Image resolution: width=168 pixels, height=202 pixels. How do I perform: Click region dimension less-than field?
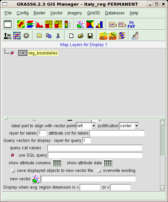click(x=120, y=187)
